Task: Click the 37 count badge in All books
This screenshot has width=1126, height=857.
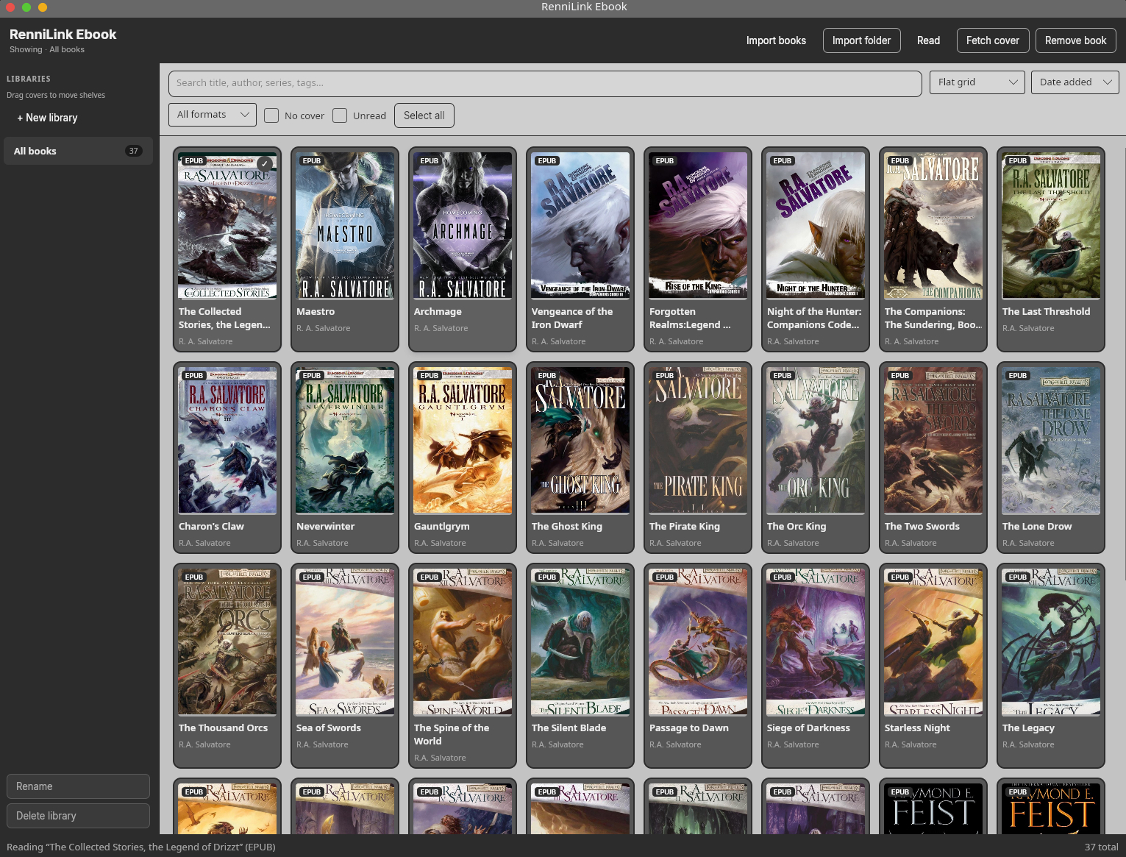Action: [x=133, y=151]
